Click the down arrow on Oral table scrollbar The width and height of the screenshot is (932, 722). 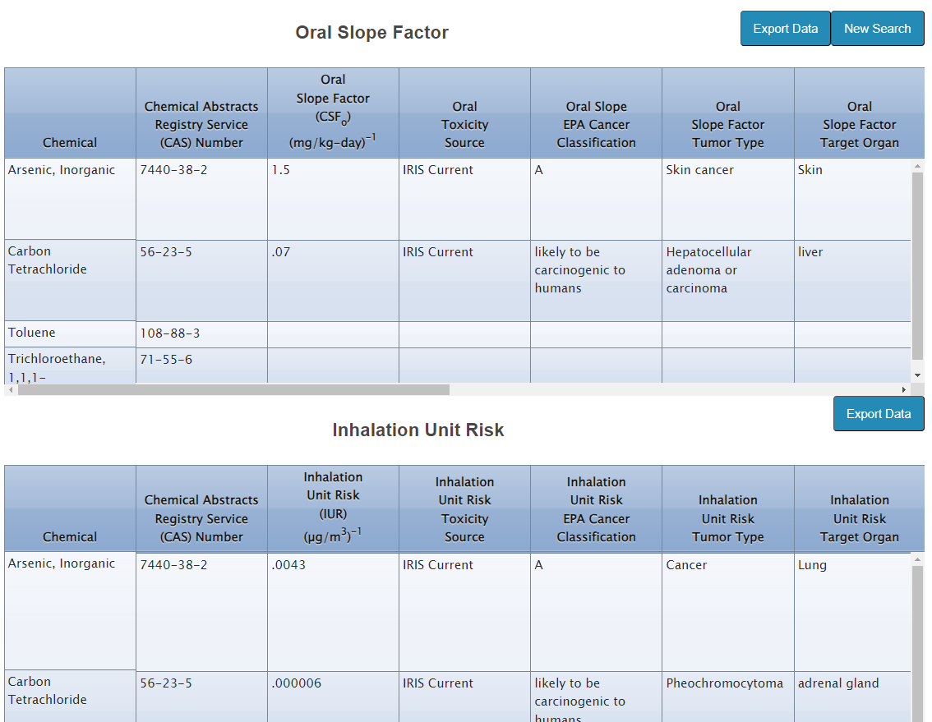tap(918, 374)
